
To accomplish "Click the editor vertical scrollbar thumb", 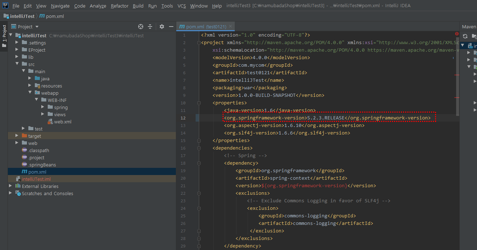I will (457, 77).
